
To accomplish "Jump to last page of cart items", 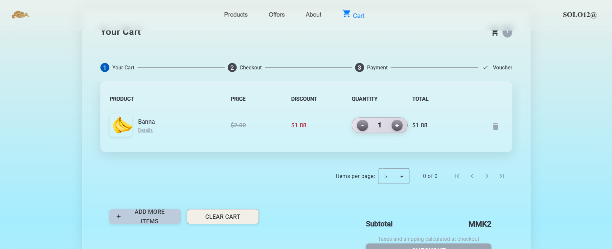I will [502, 176].
